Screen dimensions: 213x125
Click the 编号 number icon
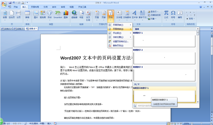click(x=180, y=15)
